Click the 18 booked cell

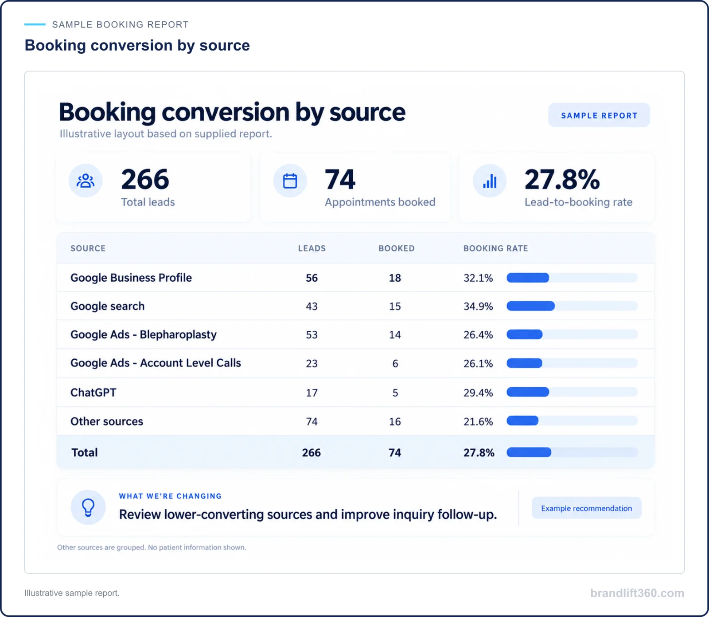point(395,278)
